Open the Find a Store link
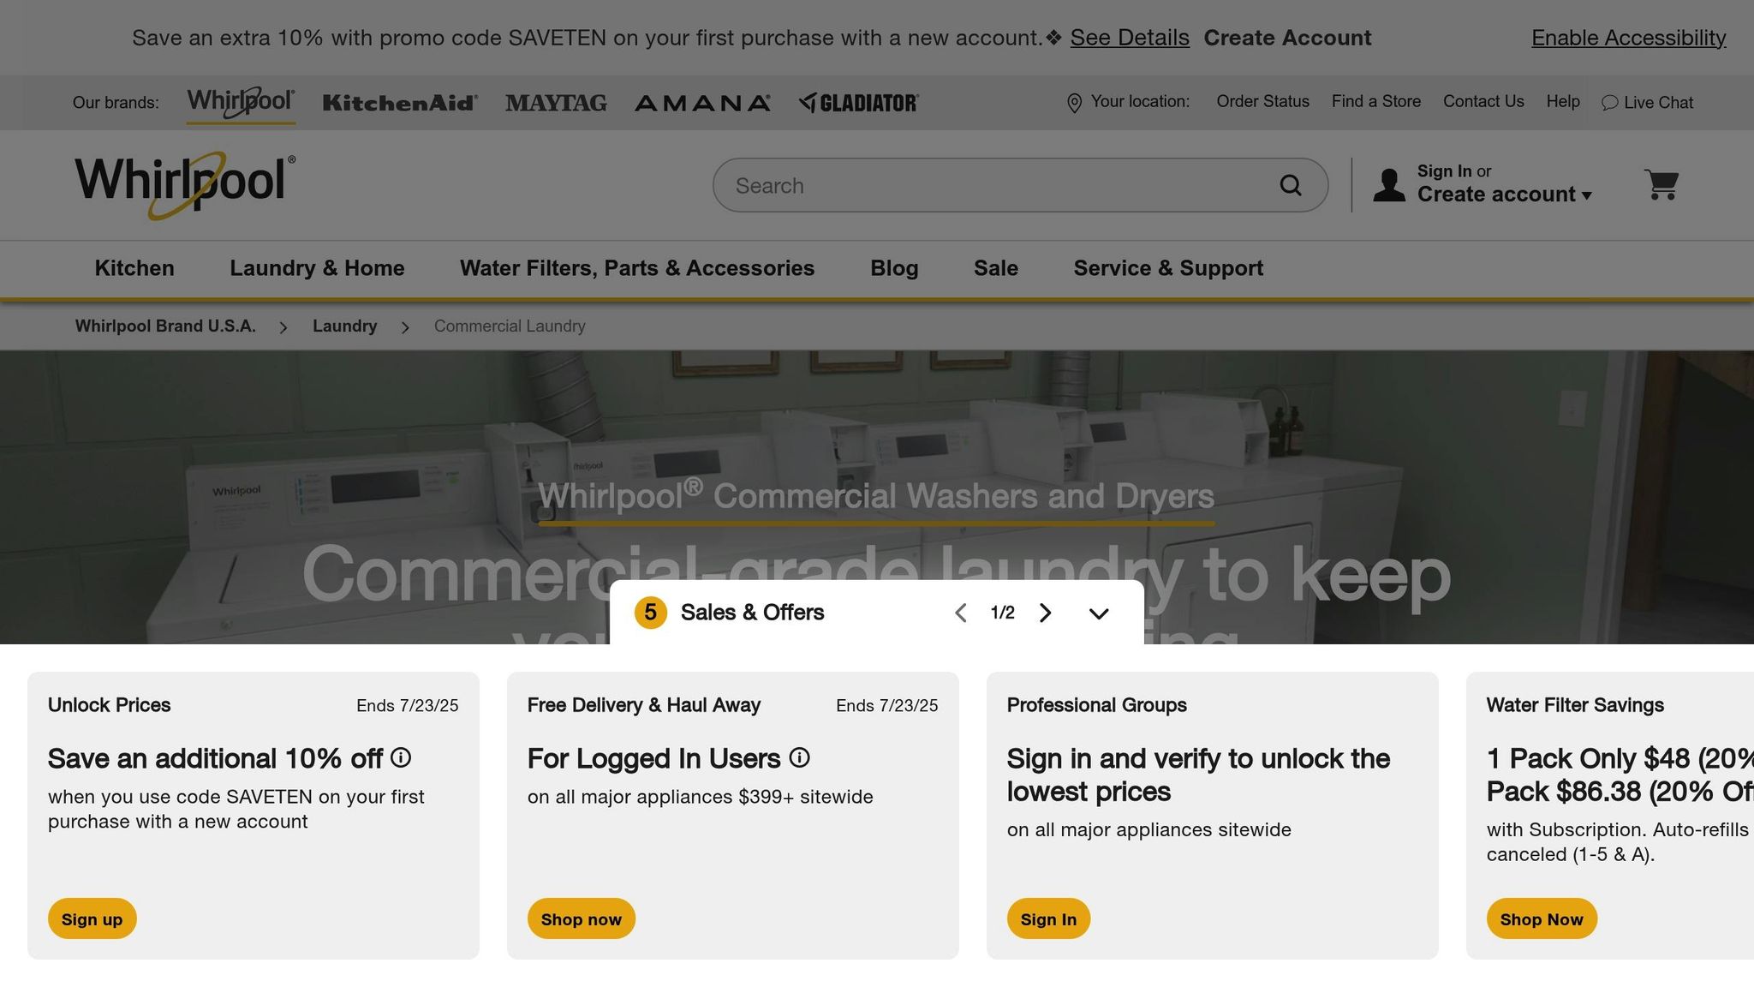Viewport: 1754px width, 987px height. click(1375, 101)
